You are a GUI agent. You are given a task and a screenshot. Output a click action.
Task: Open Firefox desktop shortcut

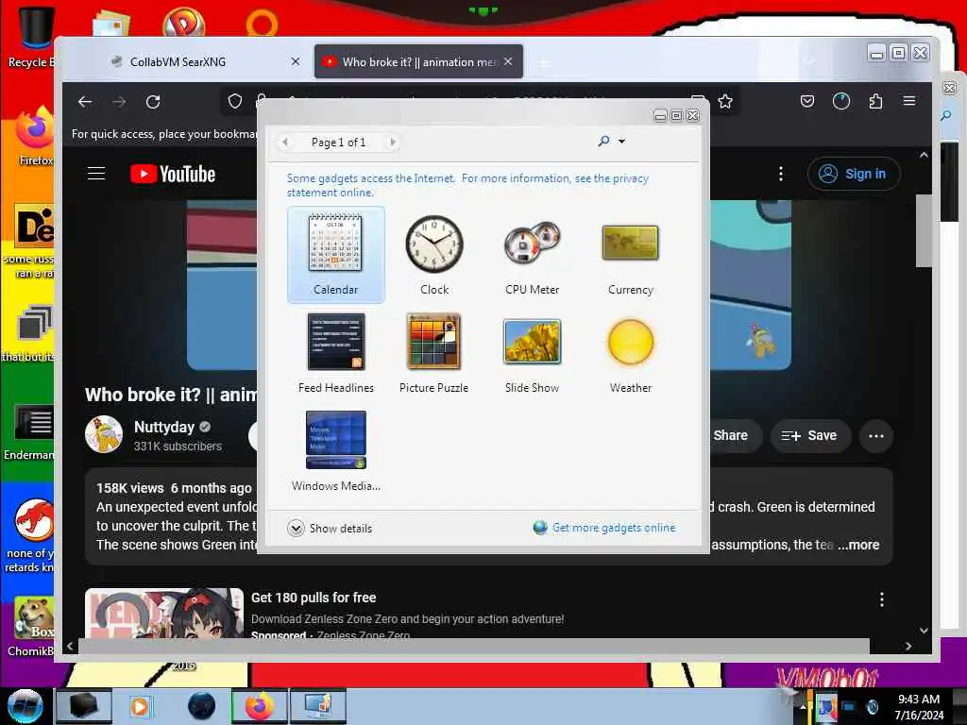tap(35, 137)
